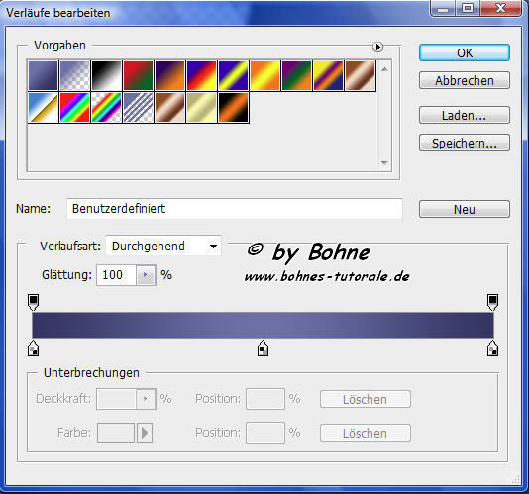Click the Laden... button
Image resolution: width=529 pixels, height=494 pixels.
(465, 115)
